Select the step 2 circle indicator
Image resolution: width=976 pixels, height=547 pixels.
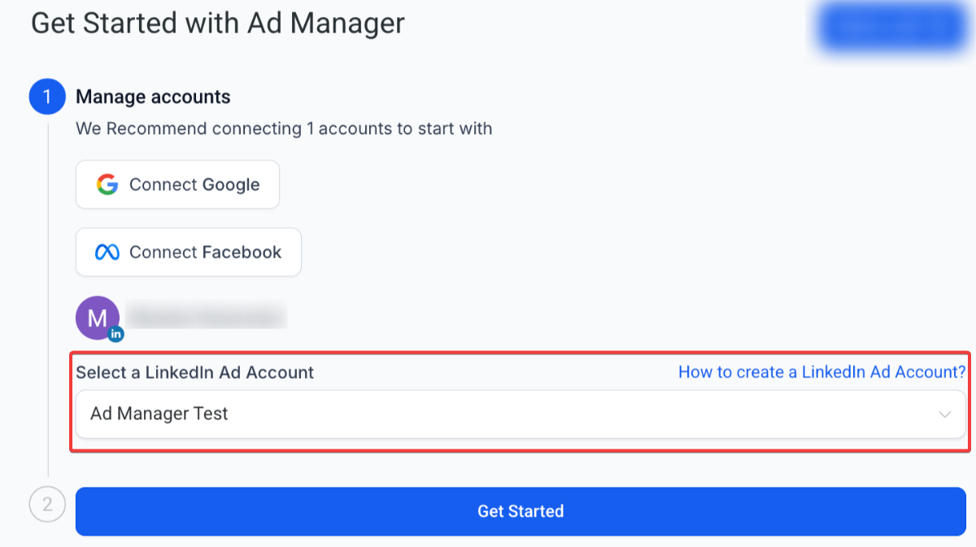(x=47, y=505)
